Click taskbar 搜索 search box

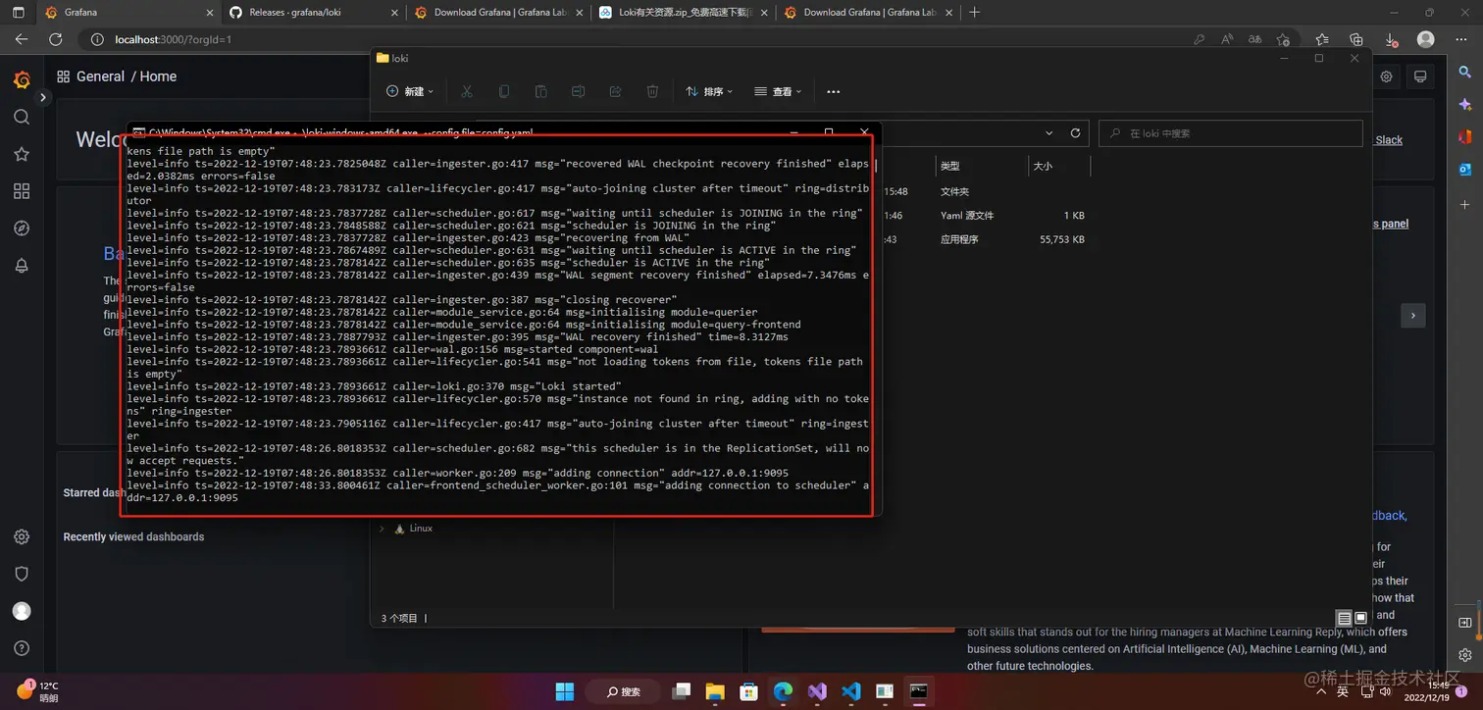(624, 691)
